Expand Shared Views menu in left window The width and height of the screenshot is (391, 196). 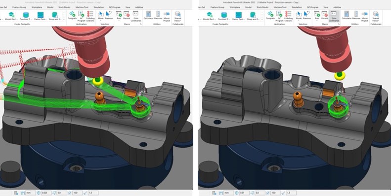(x=178, y=16)
